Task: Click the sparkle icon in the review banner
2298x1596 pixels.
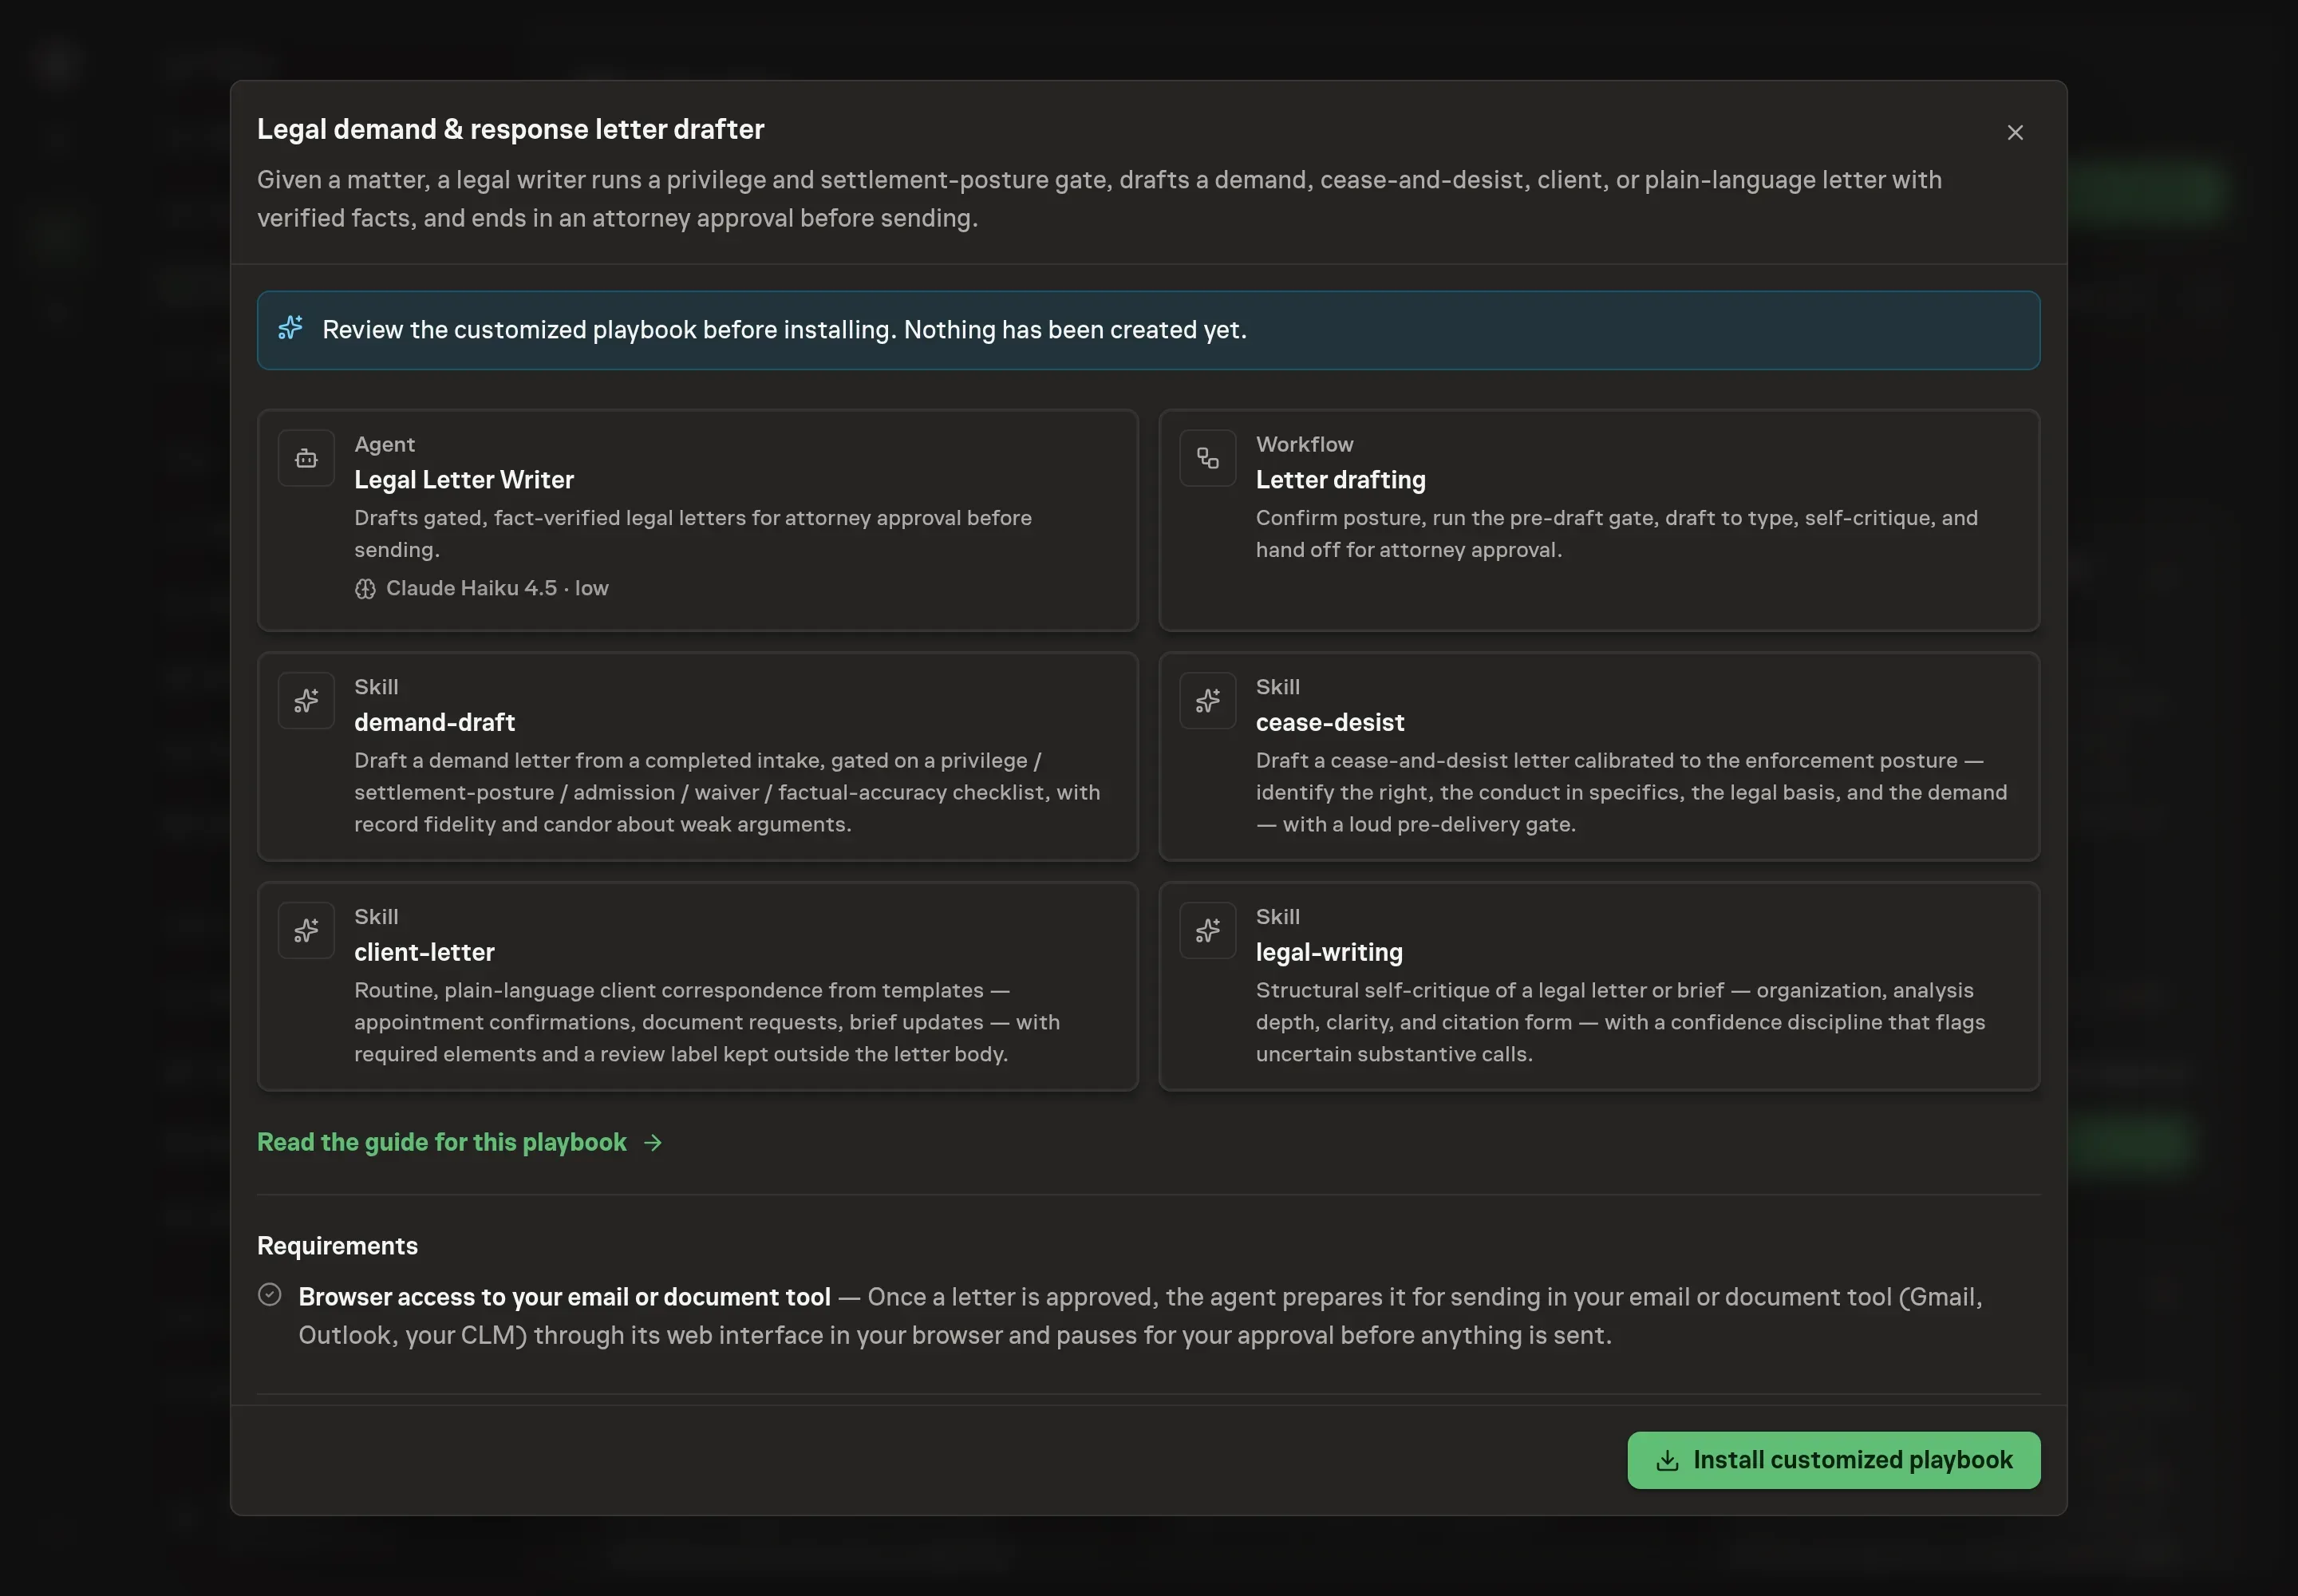Action: tap(290, 329)
